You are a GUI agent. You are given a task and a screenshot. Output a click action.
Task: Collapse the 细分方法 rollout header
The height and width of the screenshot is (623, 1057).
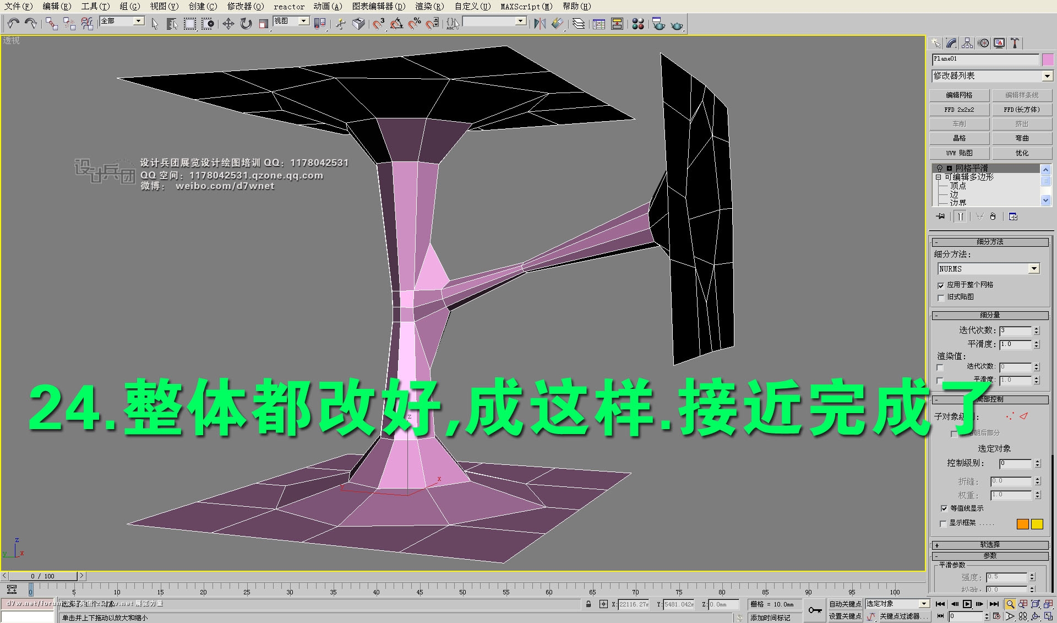click(x=989, y=242)
